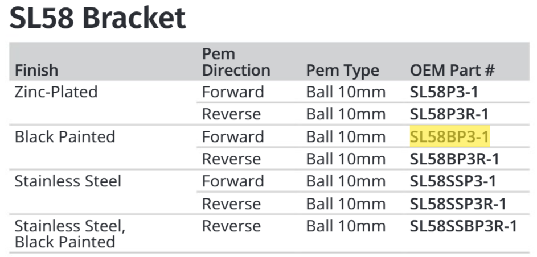The width and height of the screenshot is (537, 257).
Task: Click part number SL58BP3R-1
Action: 455,159
